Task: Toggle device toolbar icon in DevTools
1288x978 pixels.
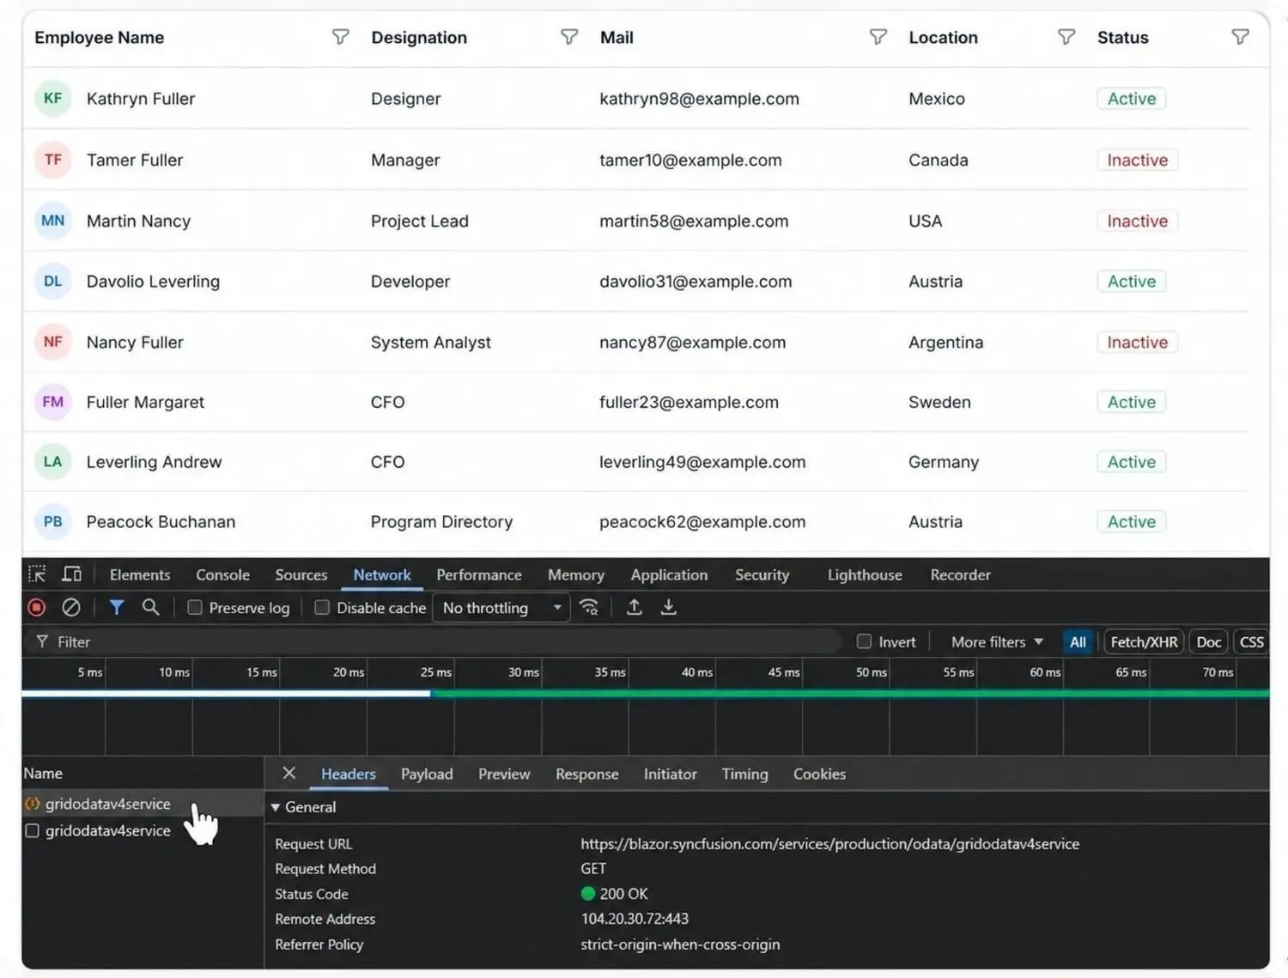Action: click(72, 574)
